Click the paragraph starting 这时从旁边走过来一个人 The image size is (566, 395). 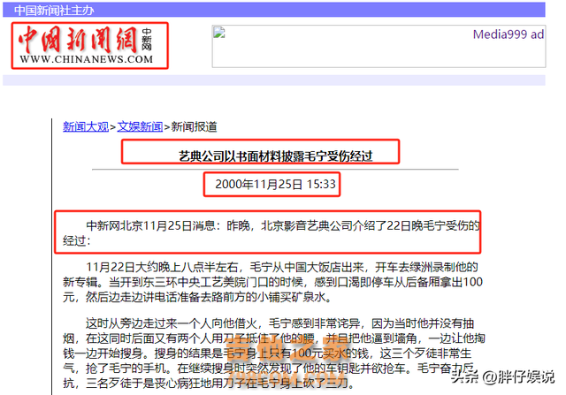[274, 353]
